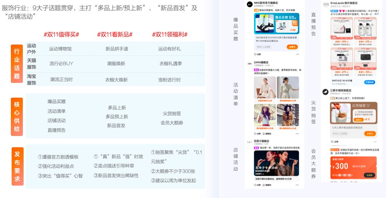Click the orange 发布要求 label
The image size is (386, 198).
[17, 167]
